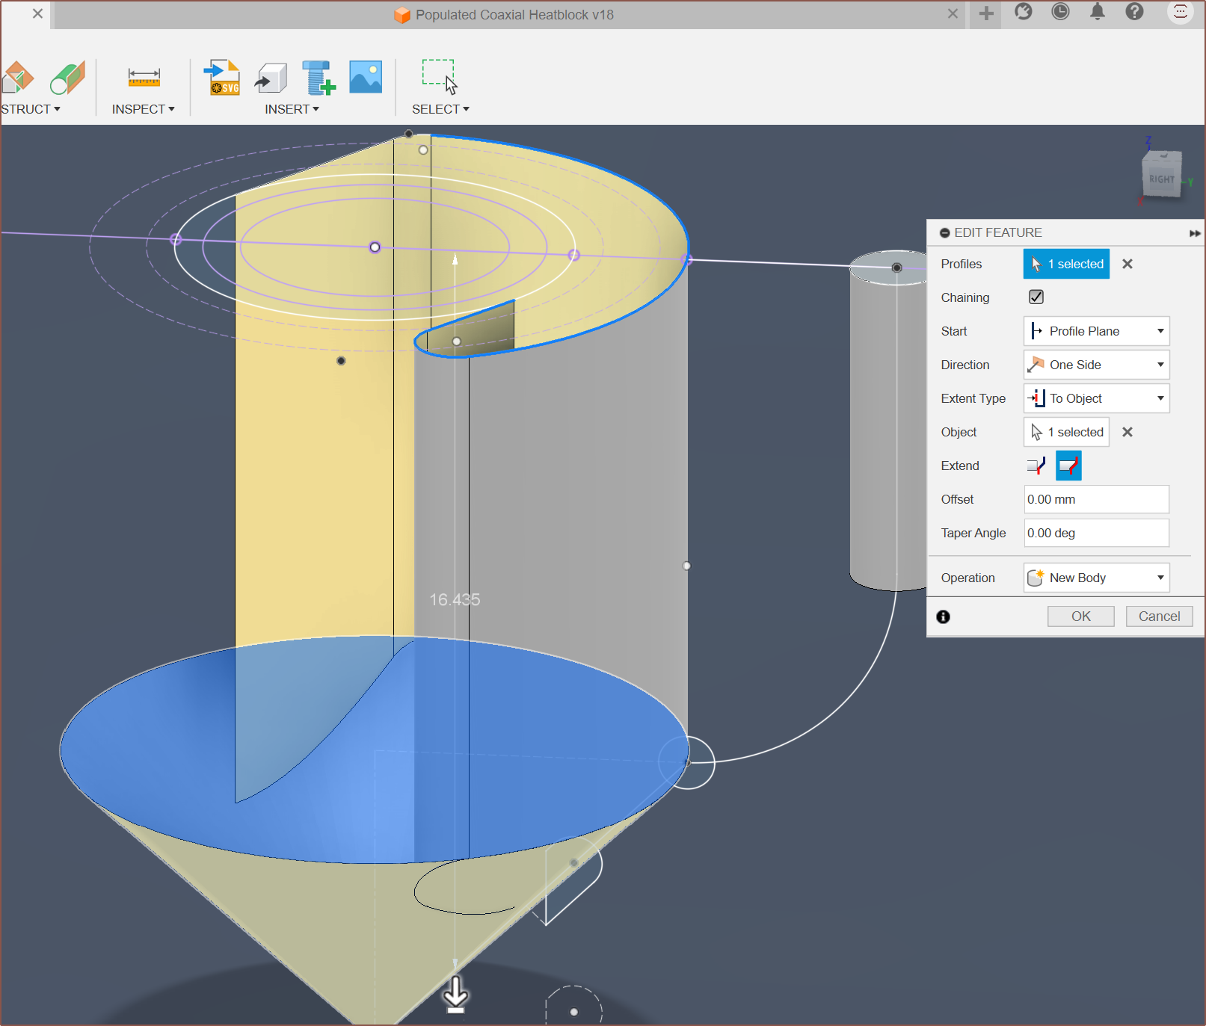
Task: Click the Insert SVG icon
Action: tap(222, 78)
